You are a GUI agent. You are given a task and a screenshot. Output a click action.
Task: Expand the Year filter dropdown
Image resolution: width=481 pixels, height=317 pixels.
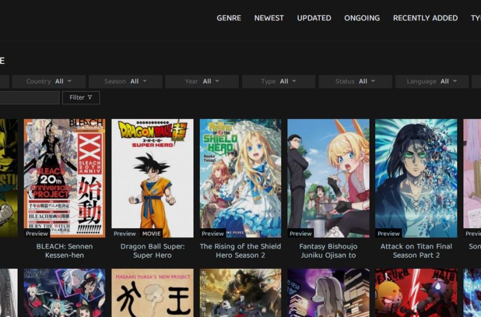pos(202,82)
